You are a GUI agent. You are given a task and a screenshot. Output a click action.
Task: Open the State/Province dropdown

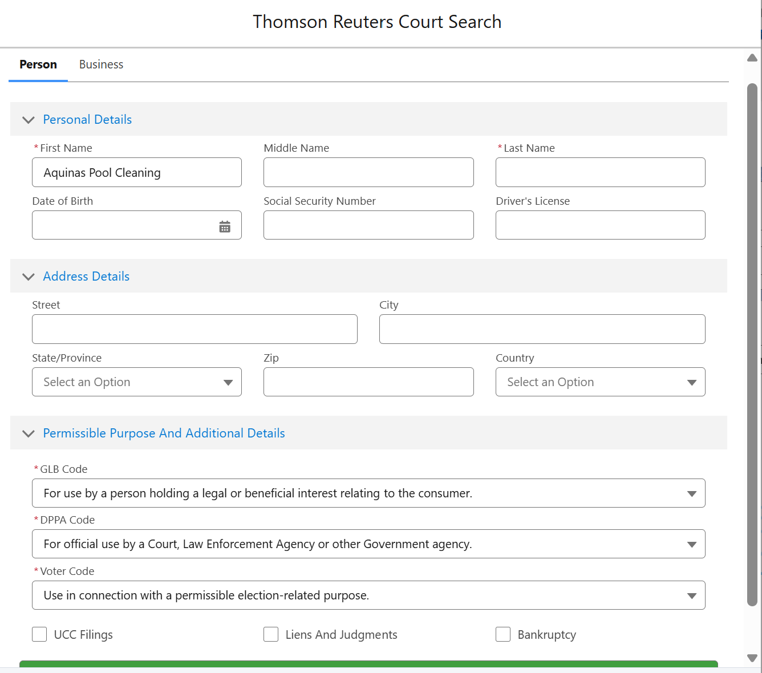click(137, 382)
